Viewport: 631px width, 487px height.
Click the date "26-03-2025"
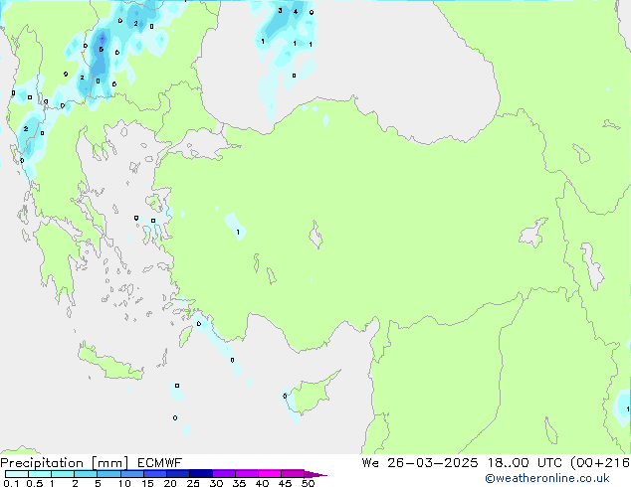click(x=433, y=463)
